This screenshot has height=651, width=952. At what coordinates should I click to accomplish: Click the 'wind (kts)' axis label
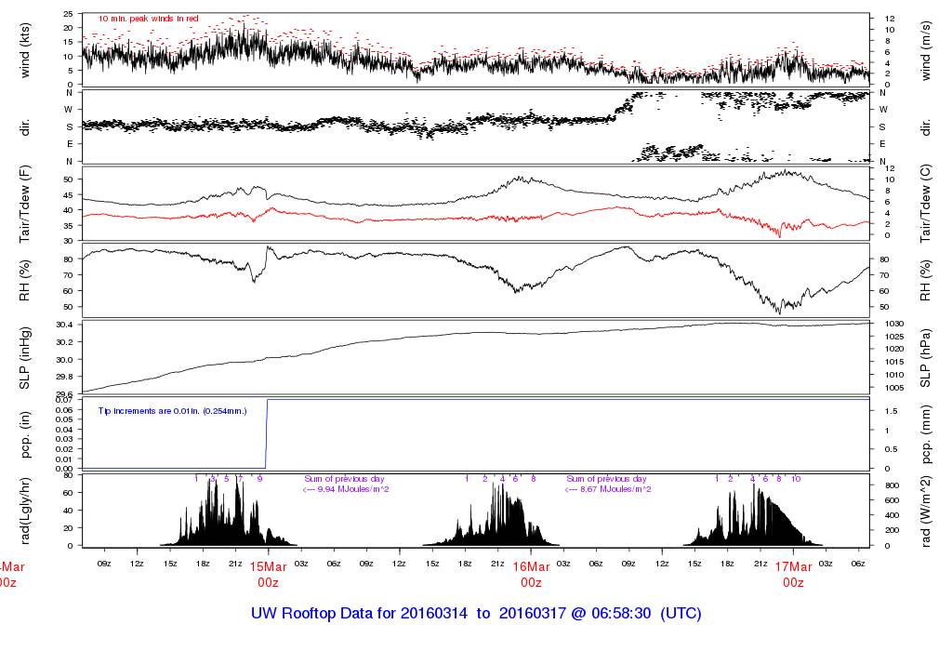25,51
